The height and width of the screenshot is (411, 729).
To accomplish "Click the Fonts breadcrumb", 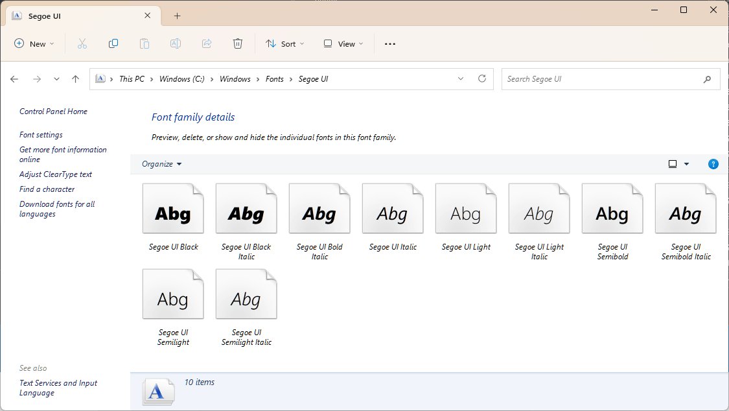I will click(274, 79).
